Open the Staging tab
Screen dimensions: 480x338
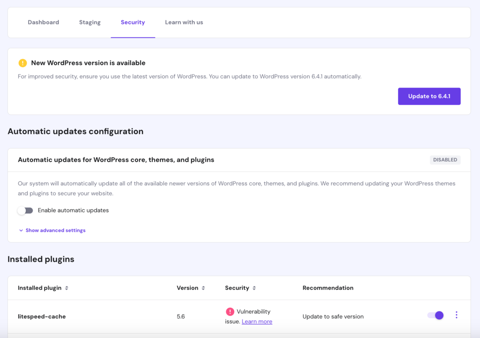click(90, 22)
